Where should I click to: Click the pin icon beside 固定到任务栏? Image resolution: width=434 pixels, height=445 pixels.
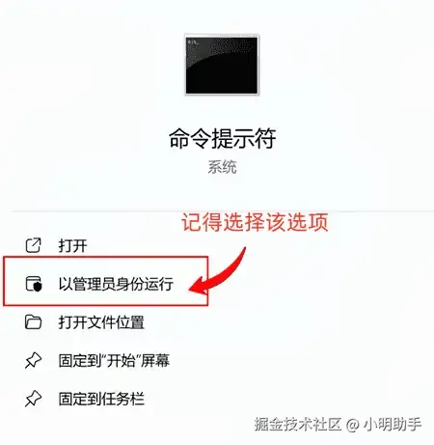click(33, 399)
